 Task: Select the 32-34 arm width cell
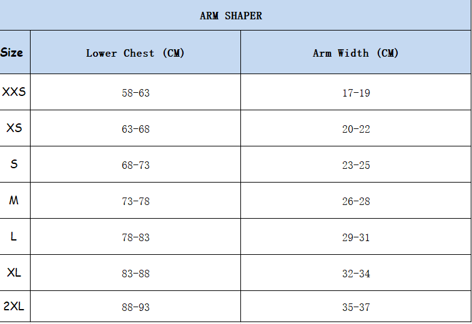[x=356, y=273]
